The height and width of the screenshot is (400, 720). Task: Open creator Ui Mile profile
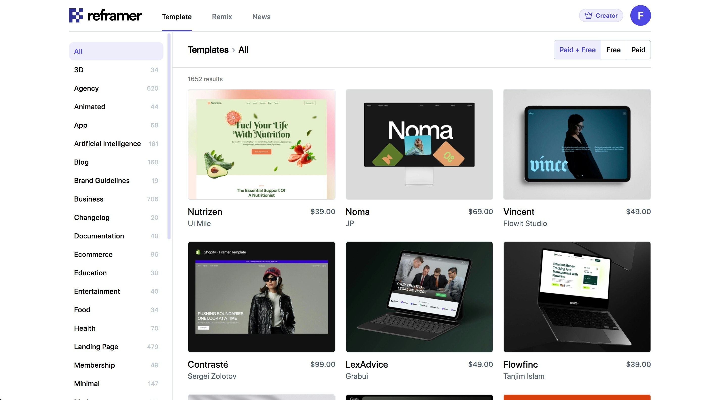(199, 224)
